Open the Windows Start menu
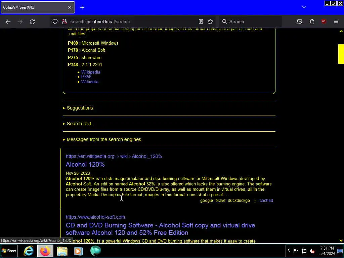 click(9, 251)
